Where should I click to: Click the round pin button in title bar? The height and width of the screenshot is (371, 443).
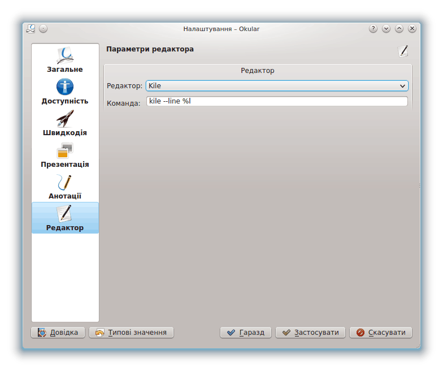pyautogui.click(x=44, y=28)
